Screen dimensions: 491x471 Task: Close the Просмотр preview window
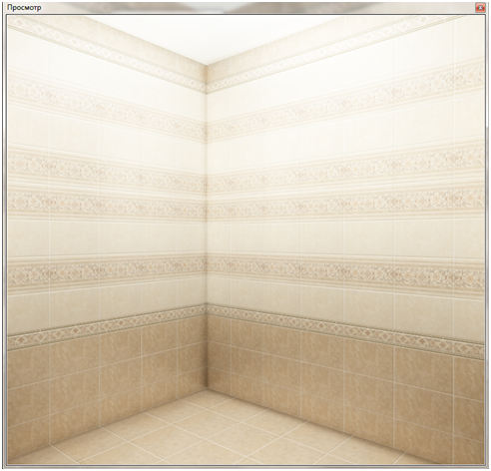(480, 8)
